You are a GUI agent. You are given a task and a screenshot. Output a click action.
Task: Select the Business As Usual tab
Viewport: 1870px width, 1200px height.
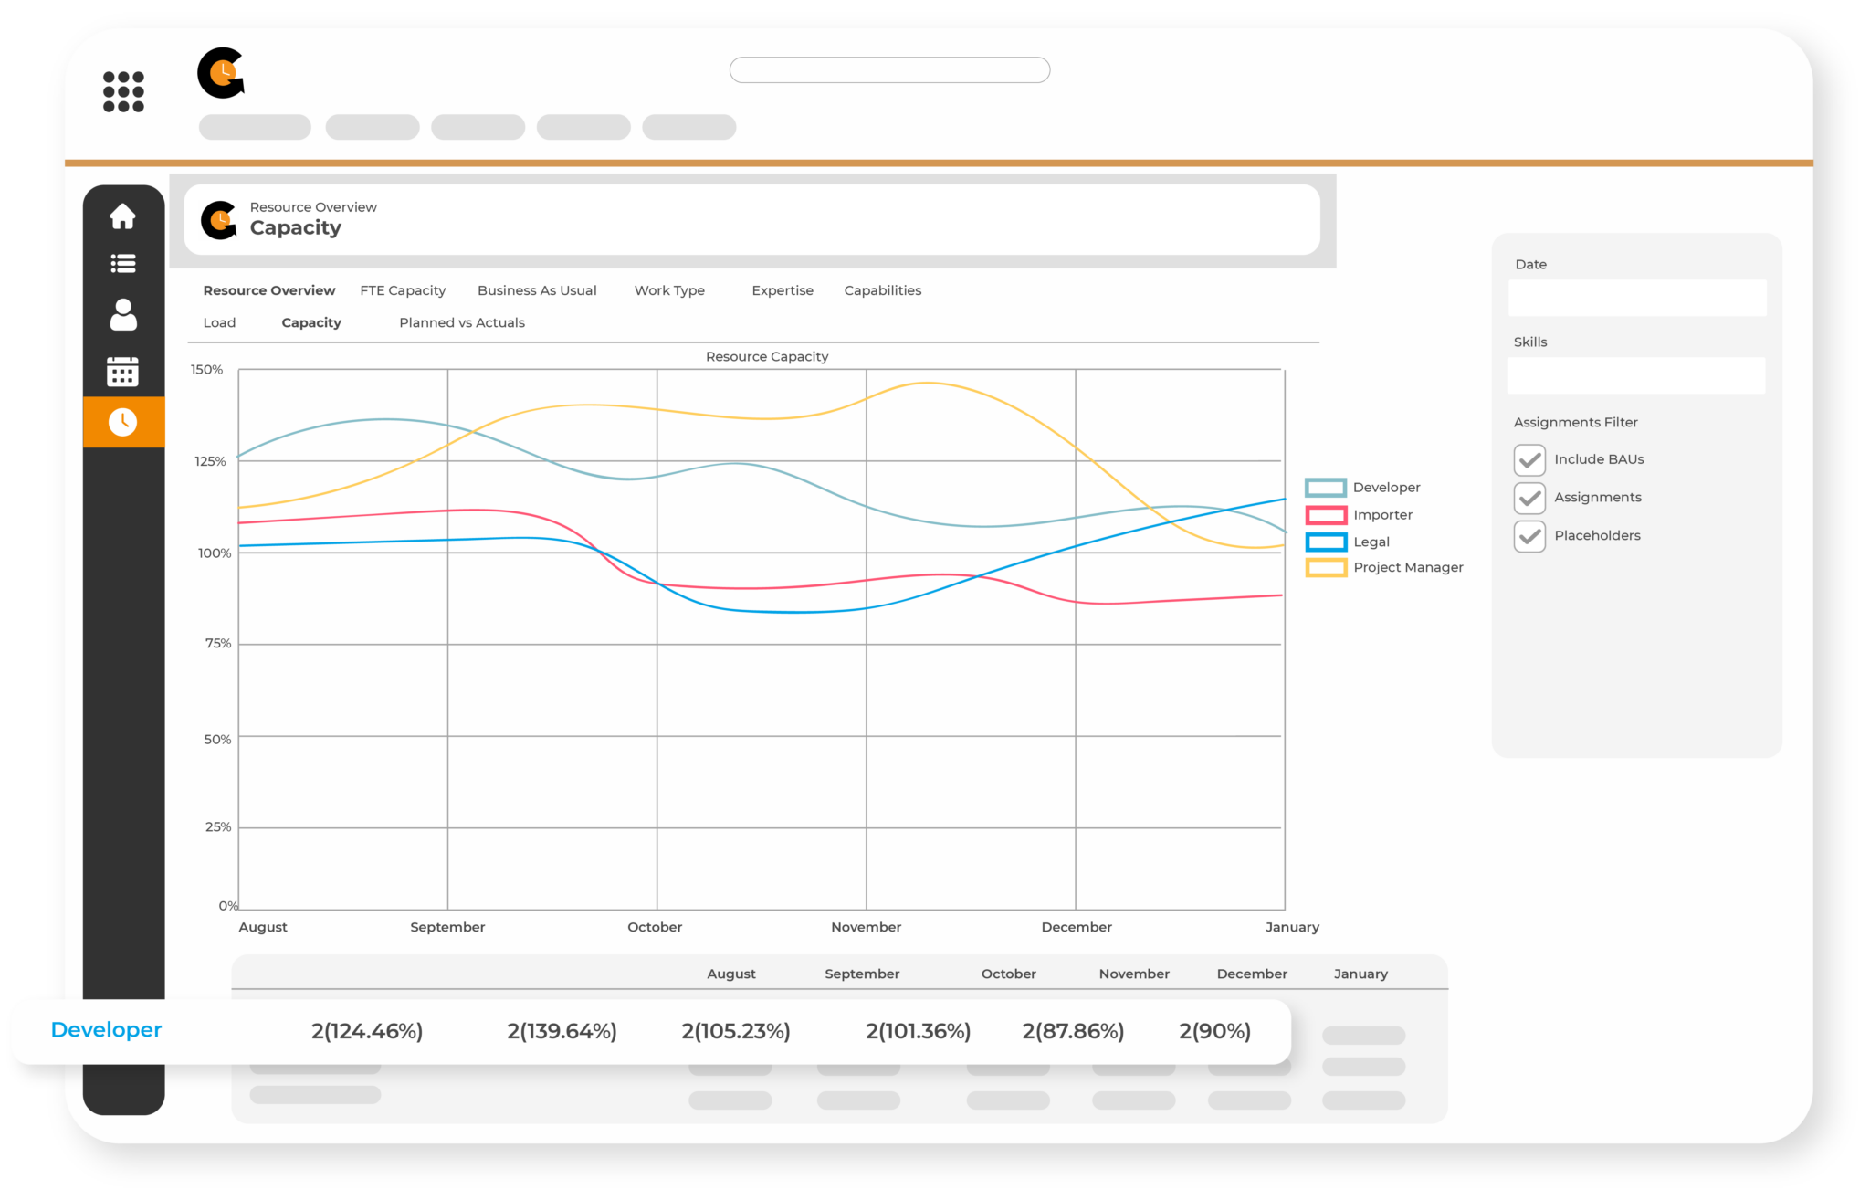[x=537, y=290]
